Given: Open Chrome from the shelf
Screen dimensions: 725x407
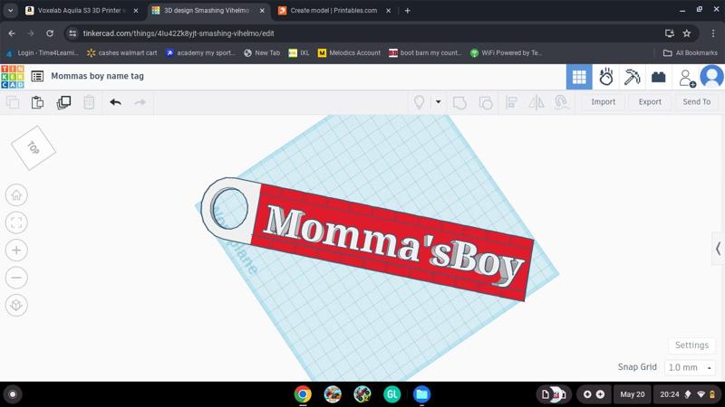Looking at the screenshot, I should point(303,394).
